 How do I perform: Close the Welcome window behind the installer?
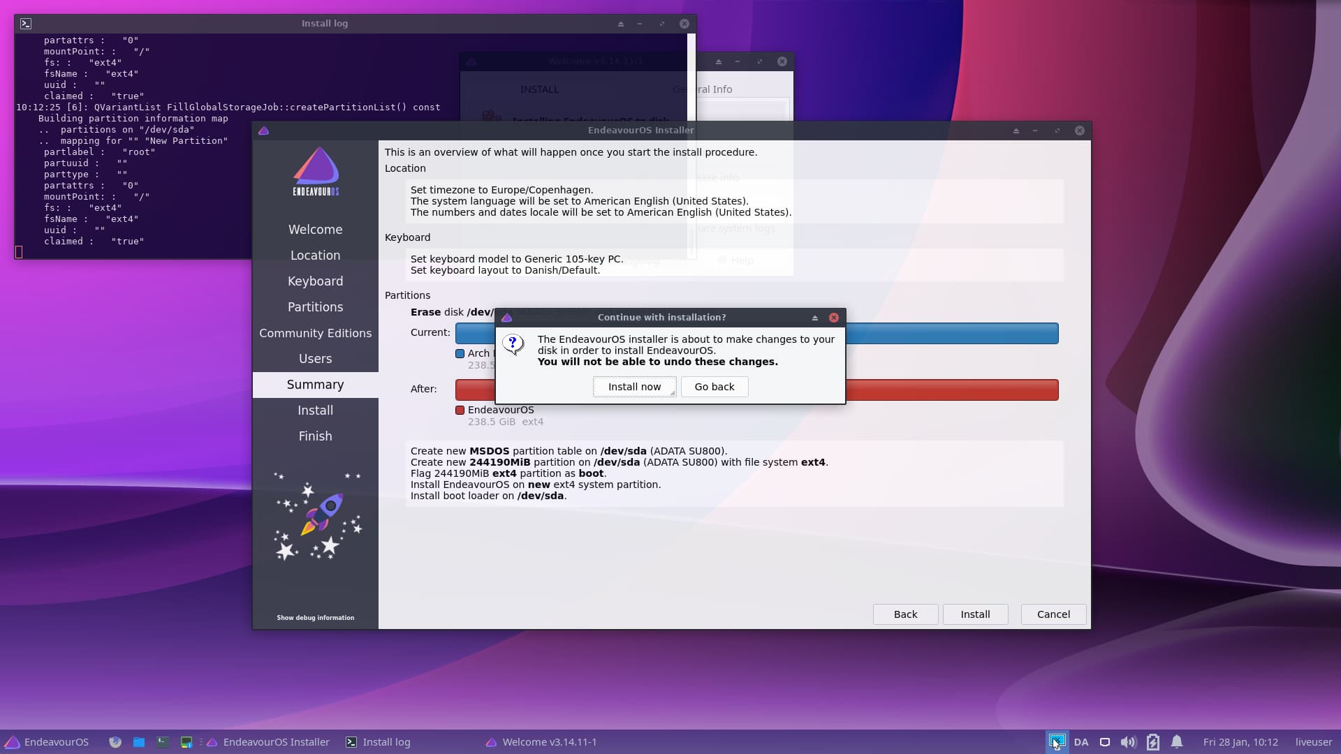[x=782, y=61]
